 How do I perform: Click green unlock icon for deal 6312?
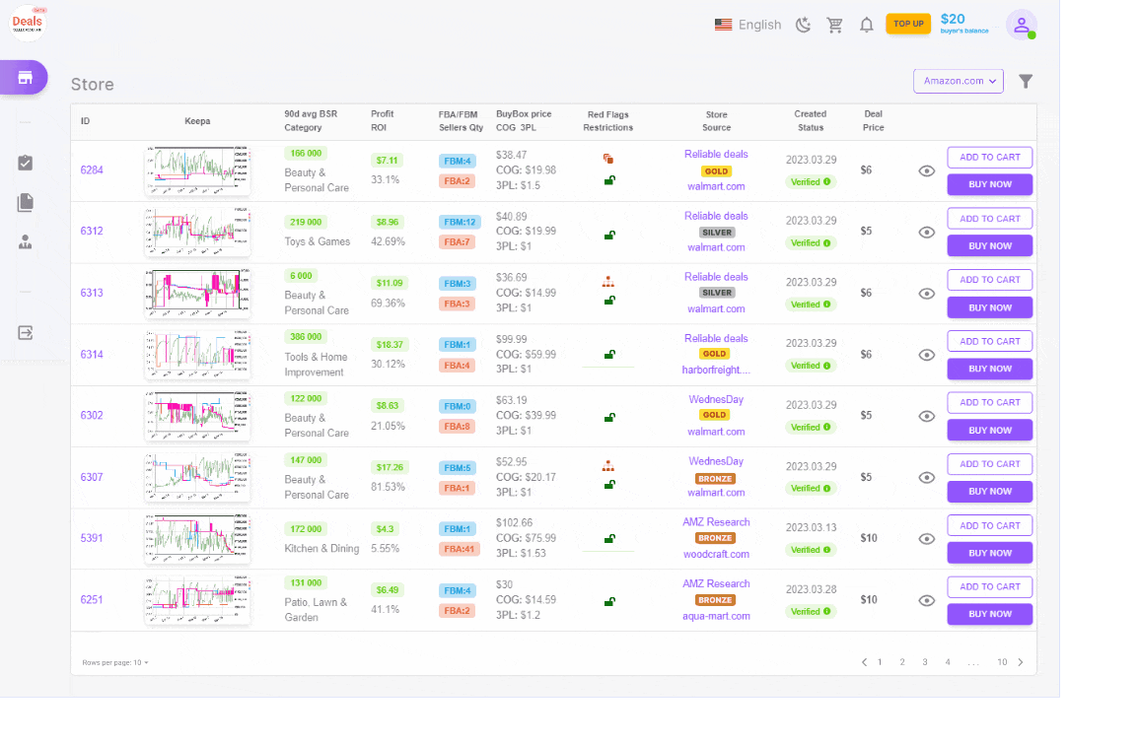pos(609,235)
